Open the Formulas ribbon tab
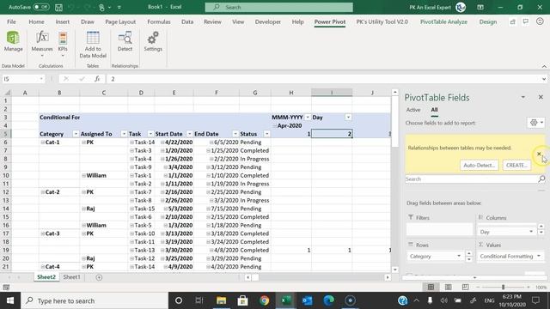 click(159, 21)
